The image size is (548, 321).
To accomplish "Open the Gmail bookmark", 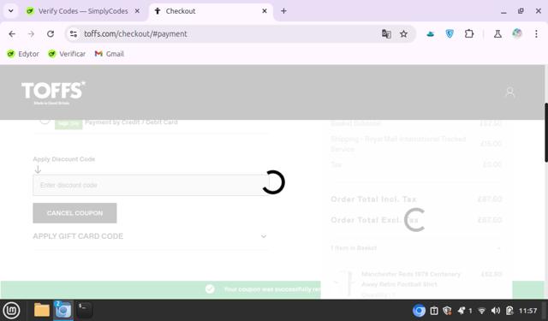I will pyautogui.click(x=110, y=54).
